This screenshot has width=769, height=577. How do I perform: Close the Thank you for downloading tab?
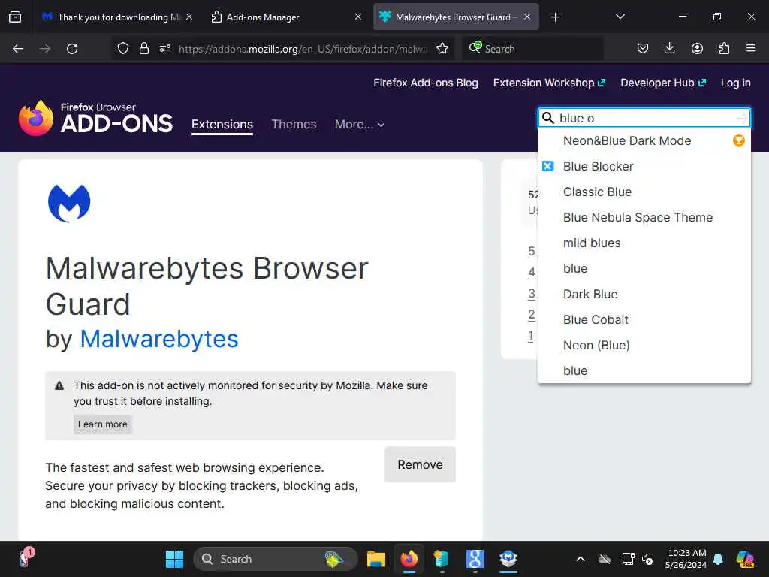pos(189,17)
